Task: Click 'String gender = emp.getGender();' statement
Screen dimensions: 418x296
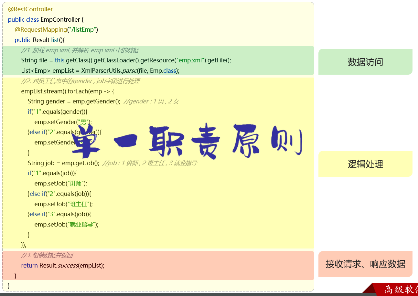Action: pos(74,101)
